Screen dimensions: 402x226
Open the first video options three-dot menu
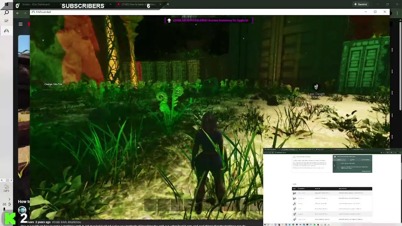coord(392,50)
